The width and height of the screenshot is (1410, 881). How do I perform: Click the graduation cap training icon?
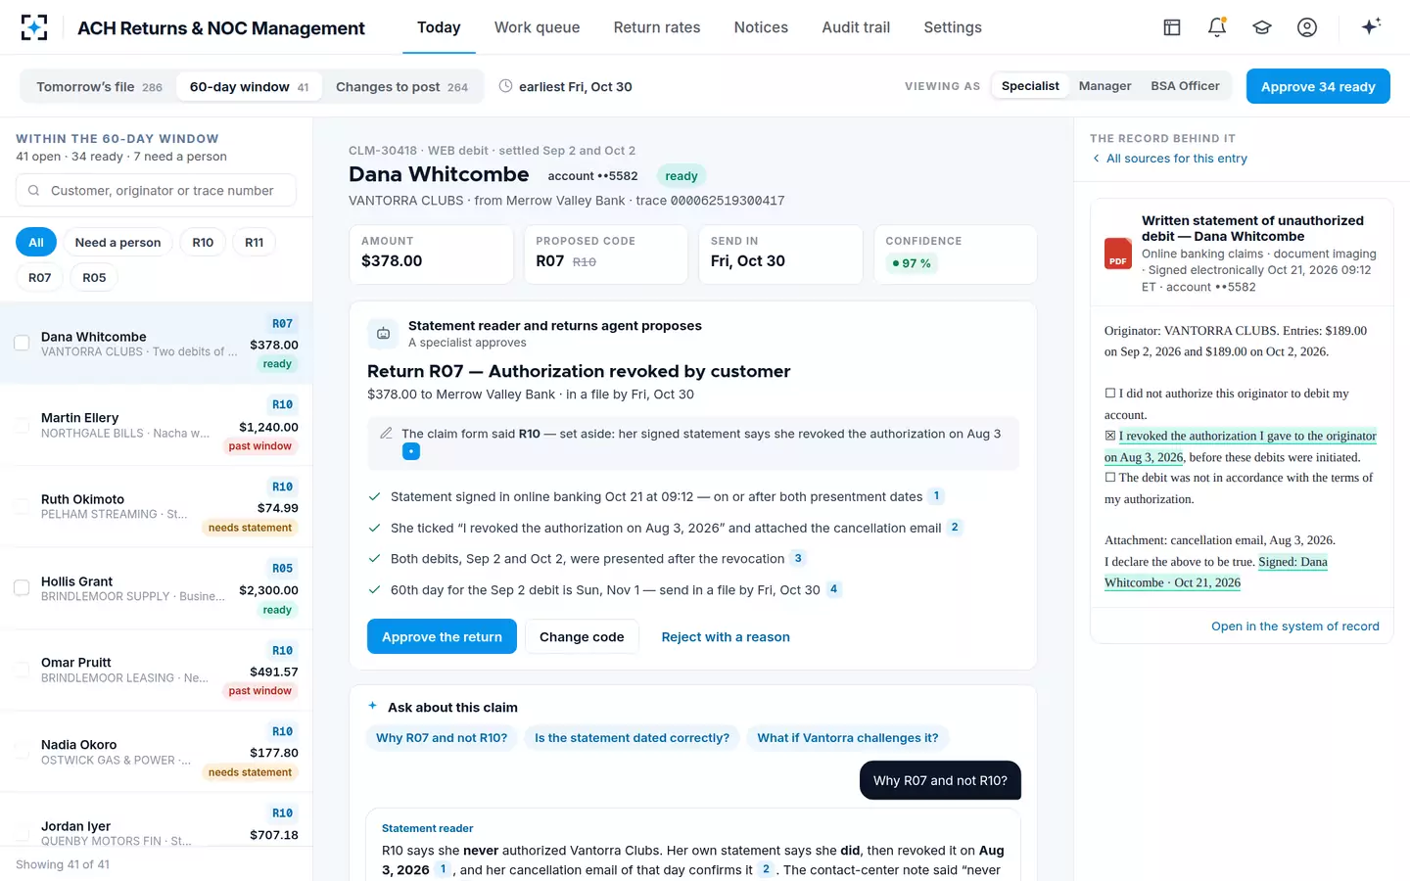click(1262, 27)
